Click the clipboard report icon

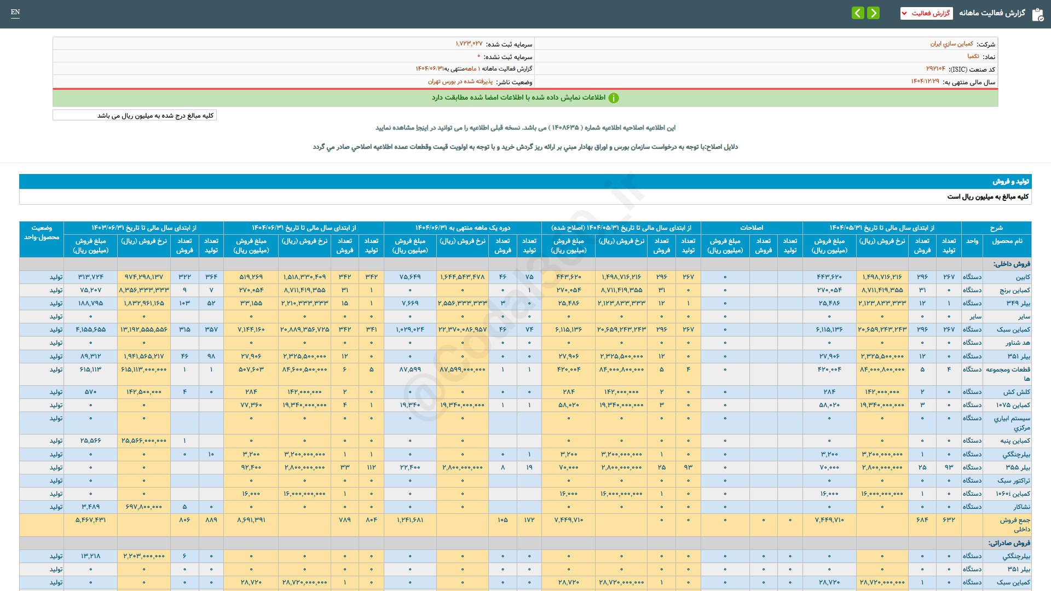[1037, 14]
